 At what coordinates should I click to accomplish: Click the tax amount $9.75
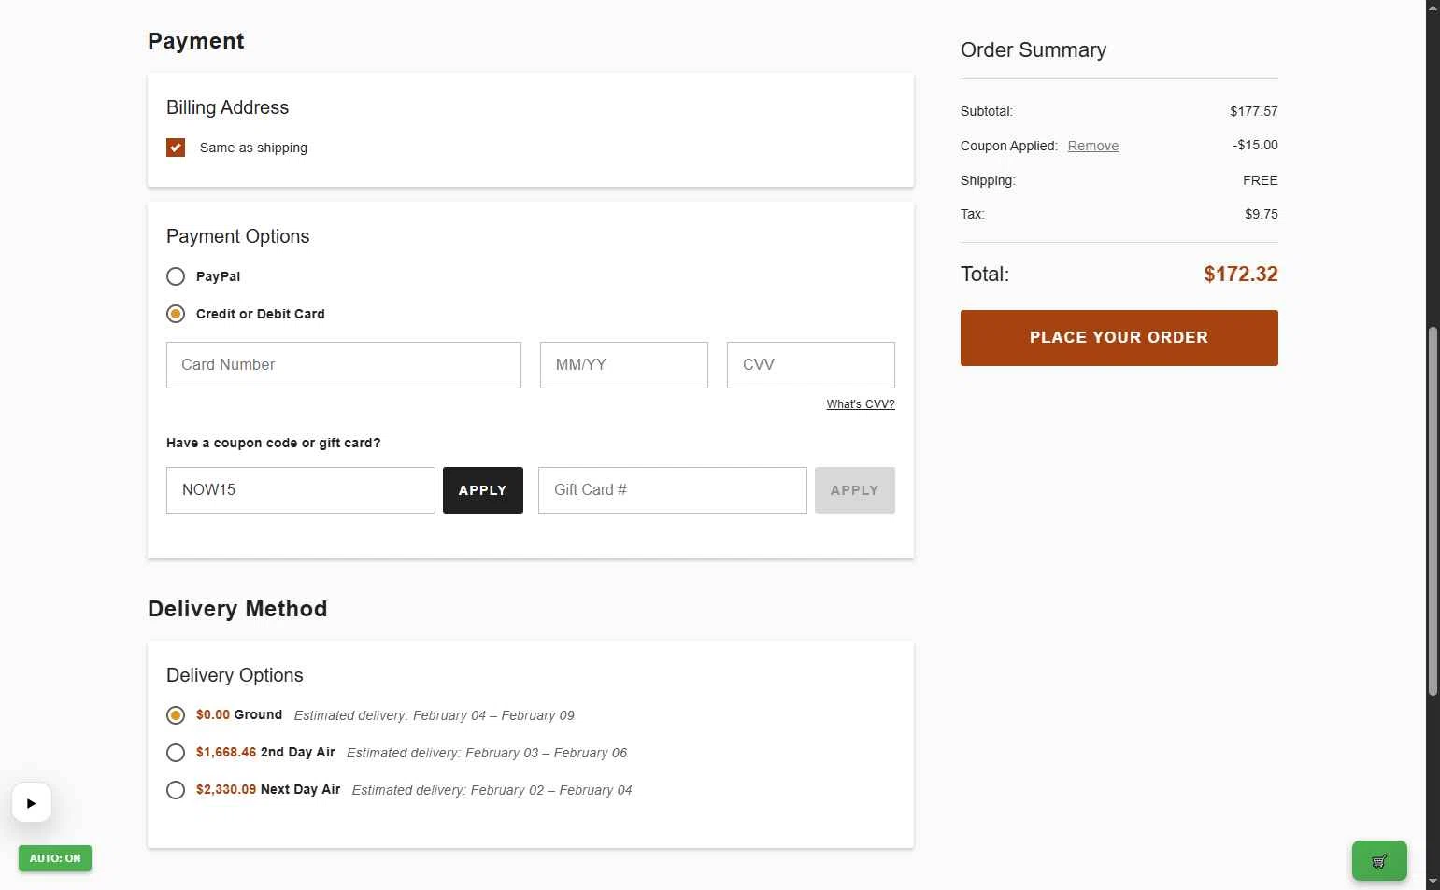[x=1262, y=214]
